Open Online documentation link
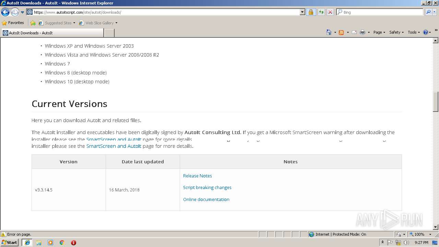439x247 pixels. (x=206, y=199)
